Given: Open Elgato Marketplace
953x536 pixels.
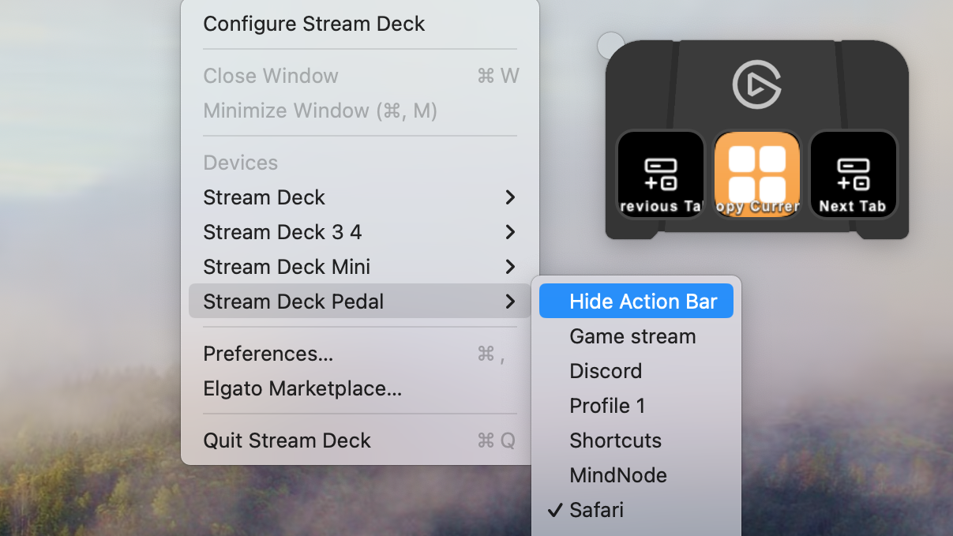Looking at the screenshot, I should (360, 388).
